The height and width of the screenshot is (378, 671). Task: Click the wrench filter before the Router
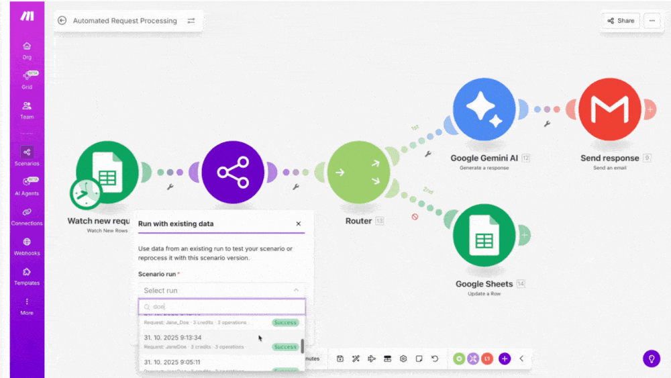point(296,187)
